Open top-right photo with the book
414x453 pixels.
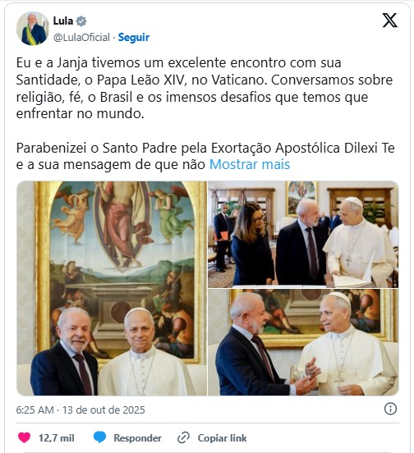303,235
